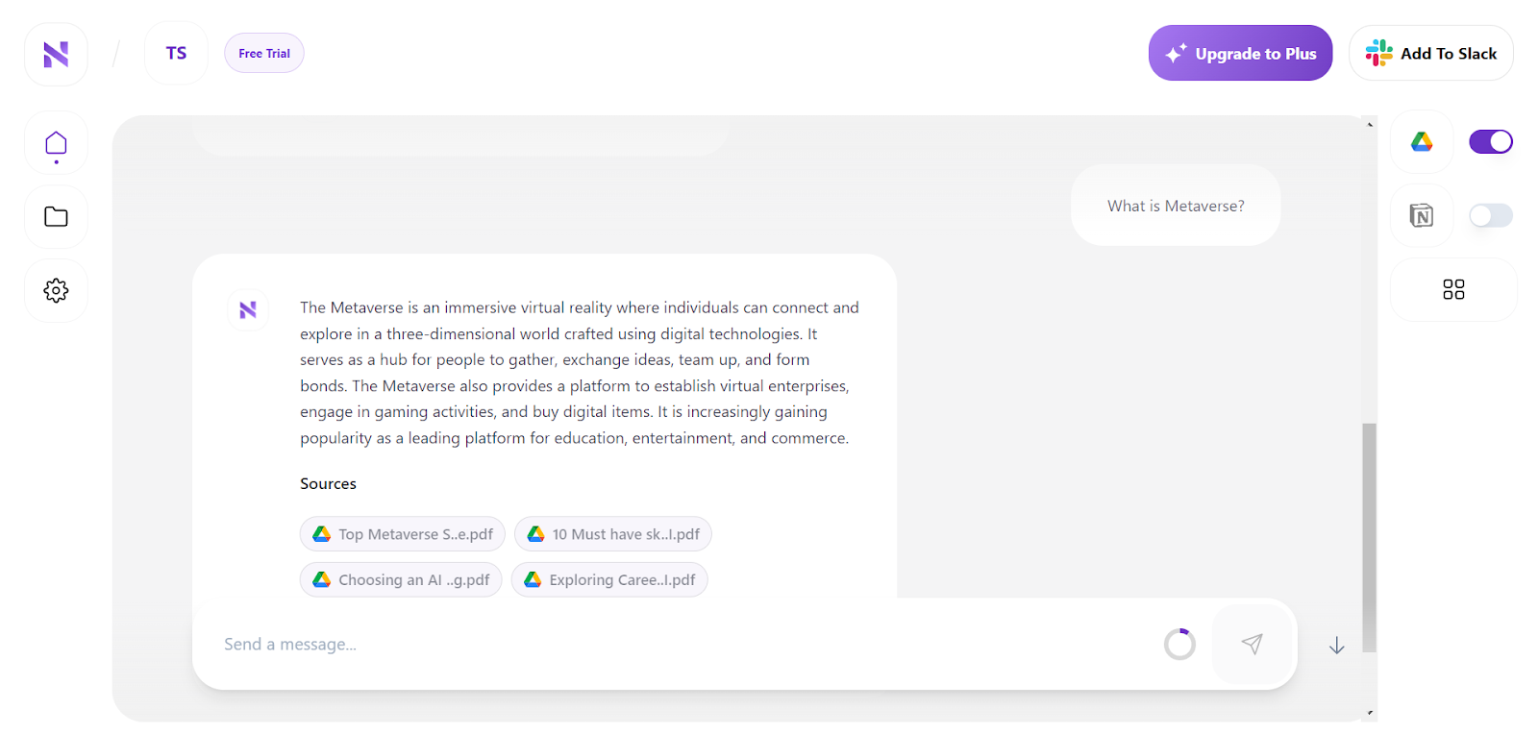Enable the Notion toggle switch

(1491, 215)
